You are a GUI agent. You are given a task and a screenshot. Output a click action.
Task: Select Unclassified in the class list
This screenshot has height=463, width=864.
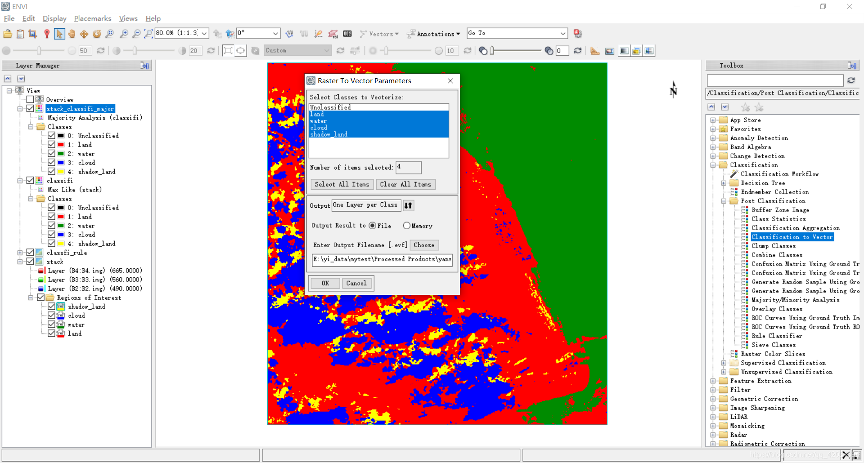point(378,107)
